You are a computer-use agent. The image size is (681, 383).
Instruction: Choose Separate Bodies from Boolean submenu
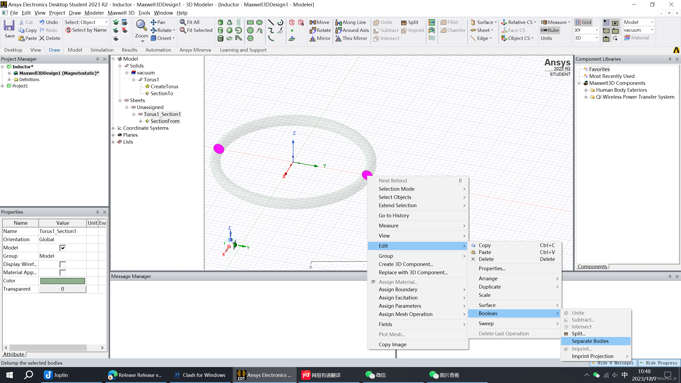590,341
